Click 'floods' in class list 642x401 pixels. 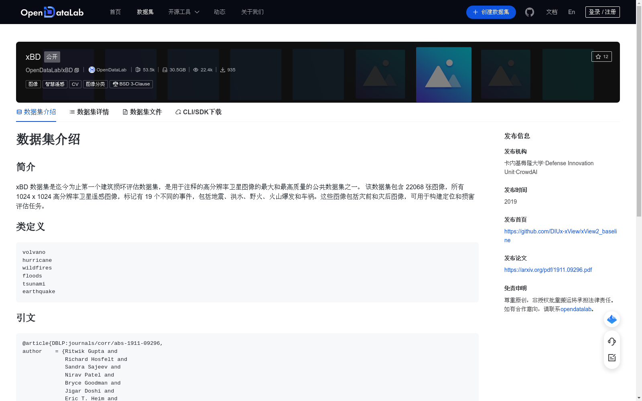coord(32,276)
